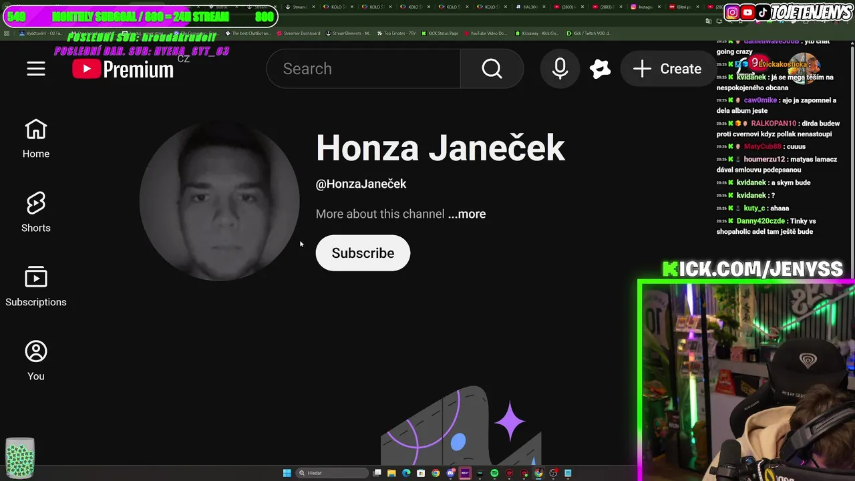Open The best ChatBot bookmark
The width and height of the screenshot is (855, 481).
tap(248, 33)
